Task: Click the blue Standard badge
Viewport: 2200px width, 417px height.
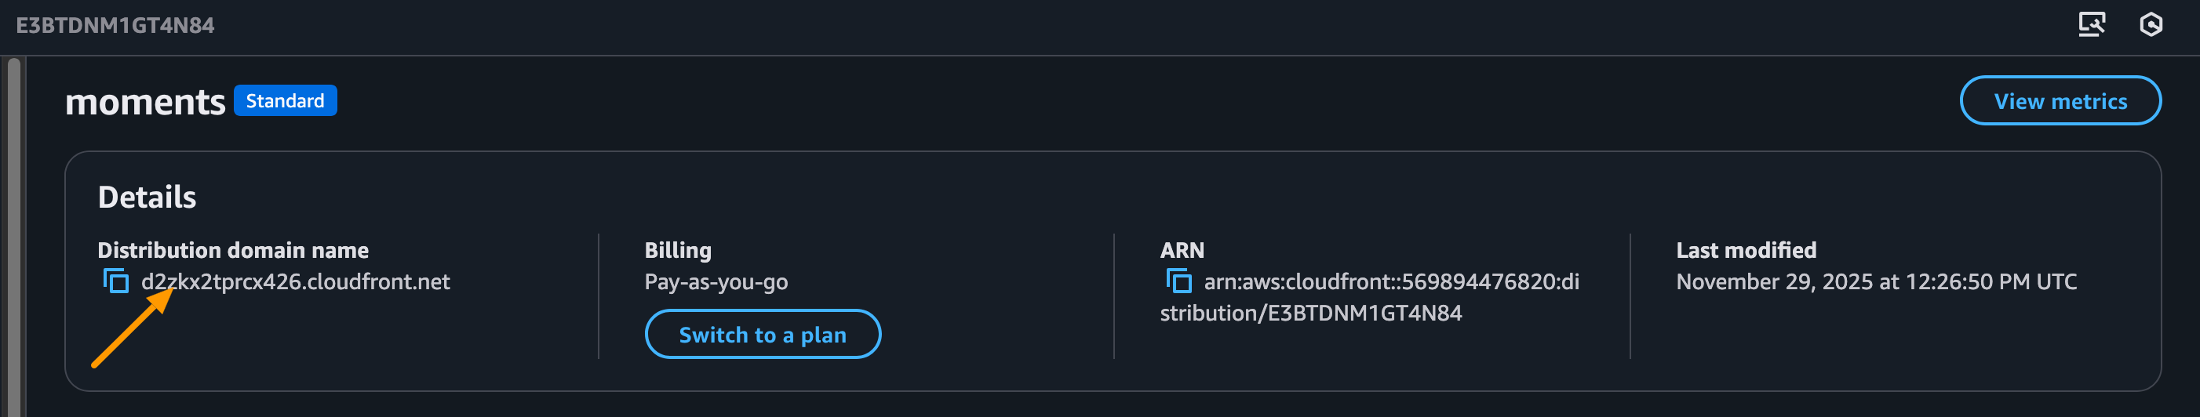Action: (x=284, y=100)
